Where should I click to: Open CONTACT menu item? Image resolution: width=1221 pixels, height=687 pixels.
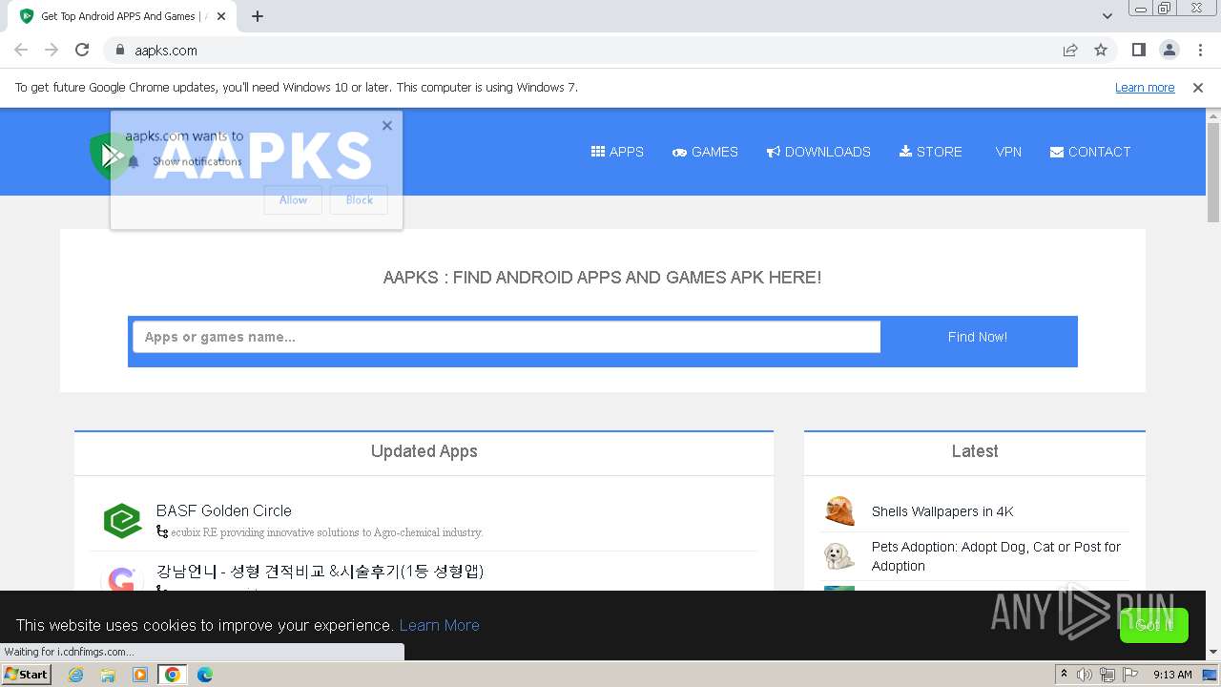coord(1090,152)
